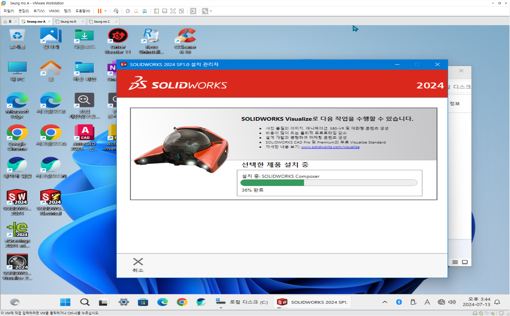510x316 pixels.
Task: Open the console view icon in VMware toolbar
Action: pos(193,11)
